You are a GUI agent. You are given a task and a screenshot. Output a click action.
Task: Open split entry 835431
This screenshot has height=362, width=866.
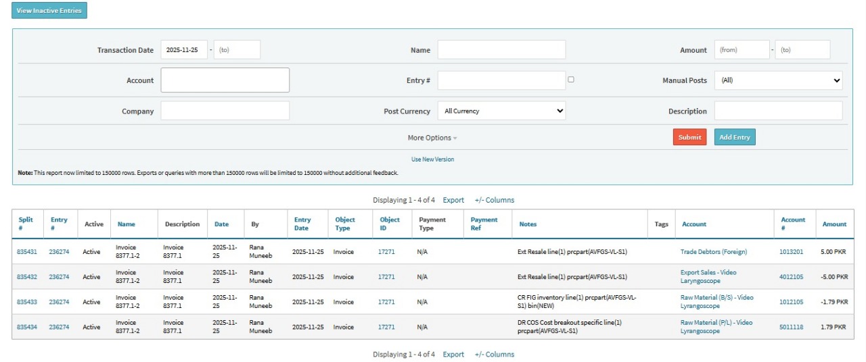click(x=26, y=252)
